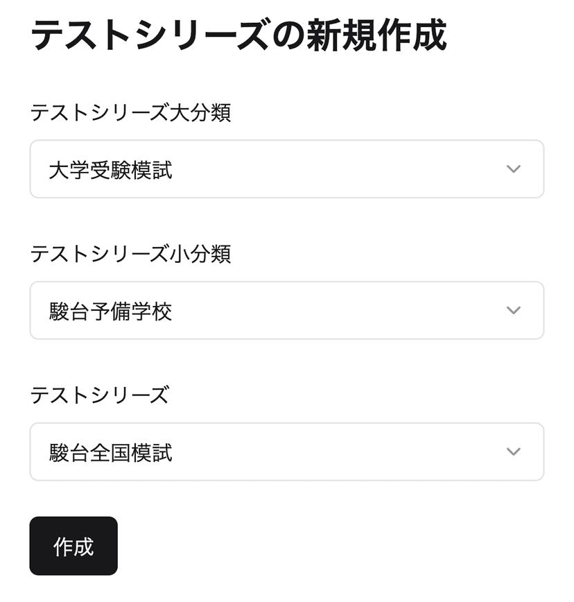
Task: Pick a different series than 駿台全国模試
Action: (286, 452)
